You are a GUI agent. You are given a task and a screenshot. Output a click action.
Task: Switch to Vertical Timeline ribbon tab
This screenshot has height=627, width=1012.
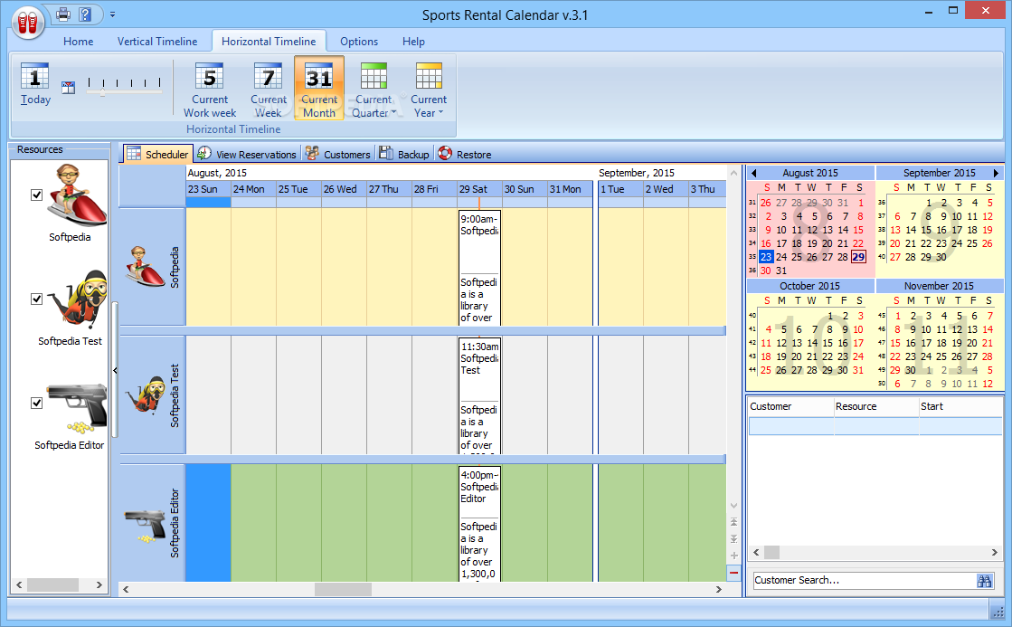pyautogui.click(x=157, y=42)
